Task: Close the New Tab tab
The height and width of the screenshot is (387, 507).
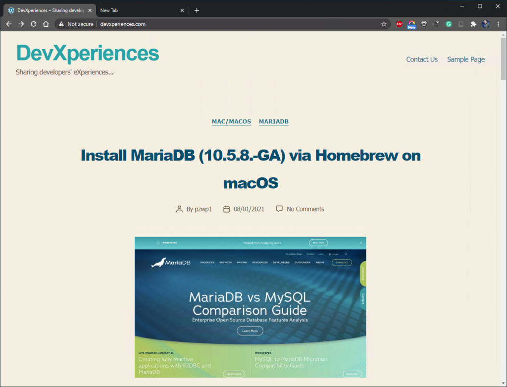Action: point(182,10)
